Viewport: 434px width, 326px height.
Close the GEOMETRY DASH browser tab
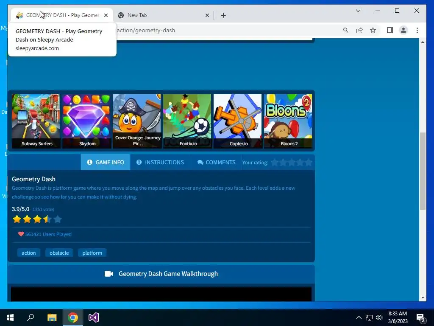pyautogui.click(x=106, y=15)
